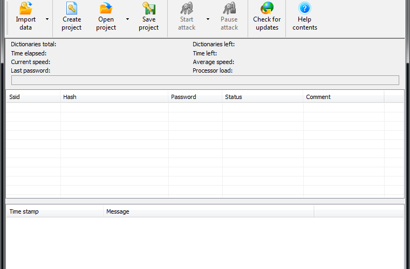Click the Create project icon
The height and width of the screenshot is (269, 410).
pos(72,8)
